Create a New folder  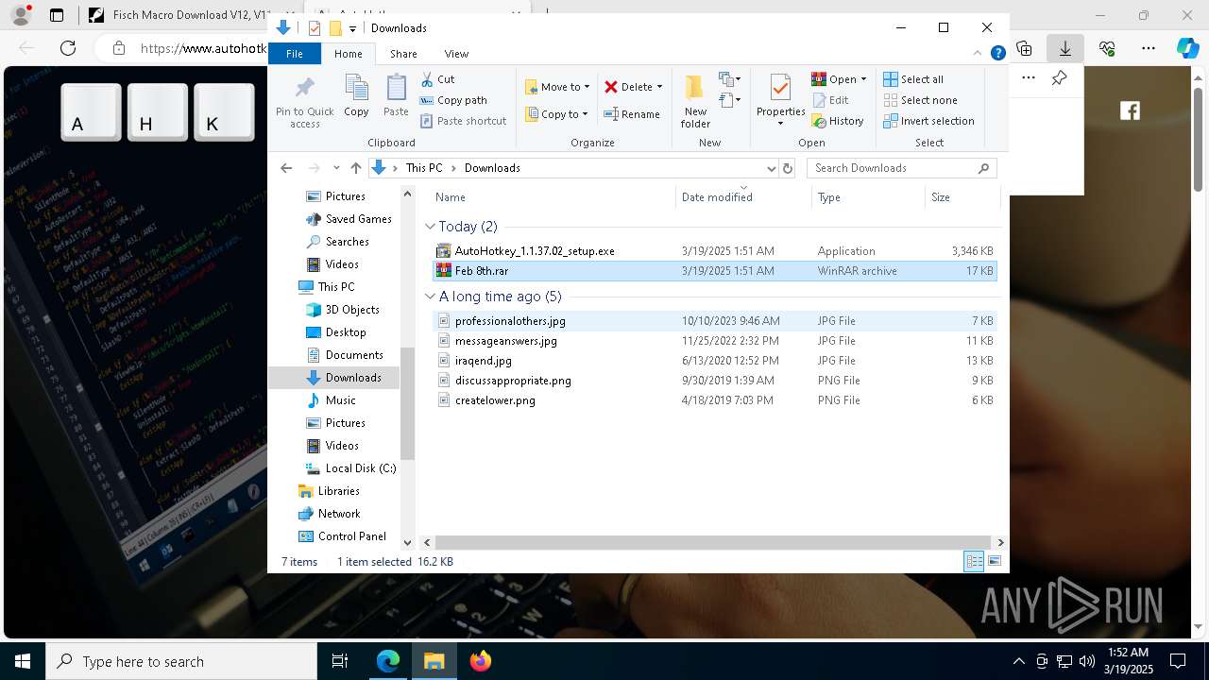coord(695,102)
